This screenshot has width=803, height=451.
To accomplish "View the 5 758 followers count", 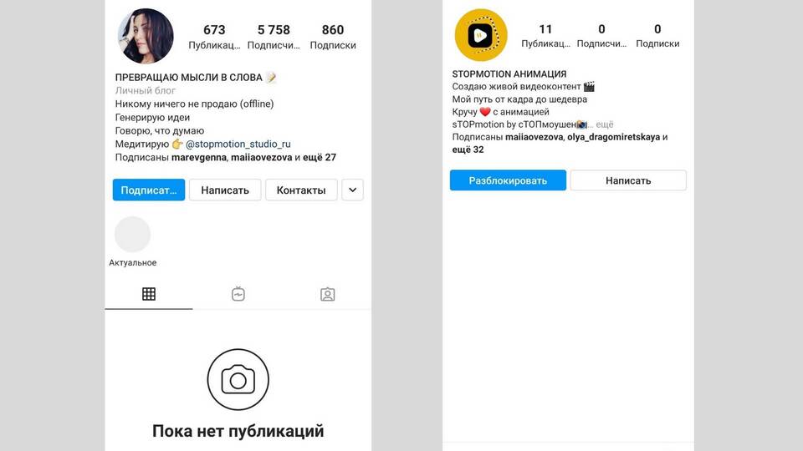I will pyautogui.click(x=274, y=37).
